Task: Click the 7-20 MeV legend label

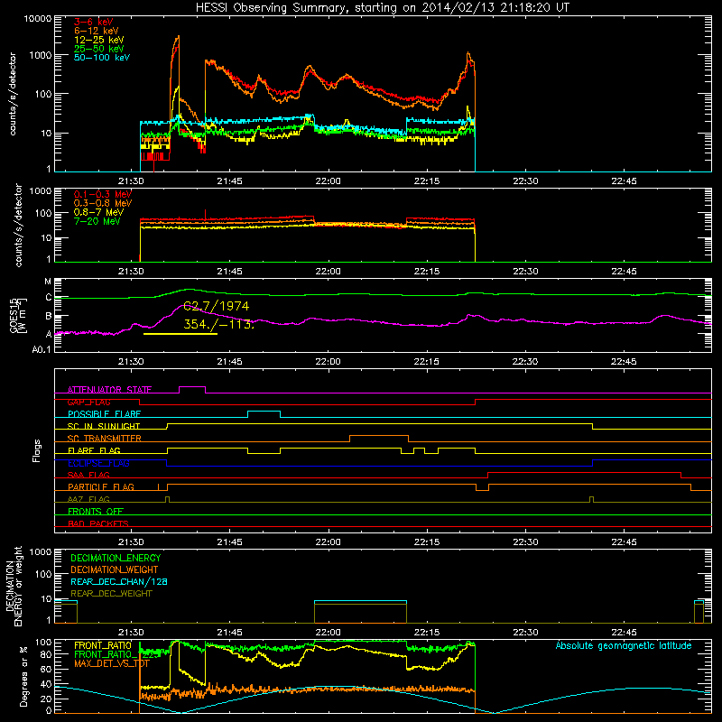Action: click(x=97, y=221)
